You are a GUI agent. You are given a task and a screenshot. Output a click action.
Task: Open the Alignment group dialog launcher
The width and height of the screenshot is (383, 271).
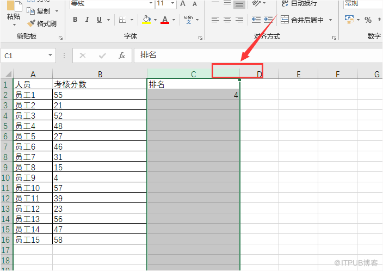pos(334,38)
